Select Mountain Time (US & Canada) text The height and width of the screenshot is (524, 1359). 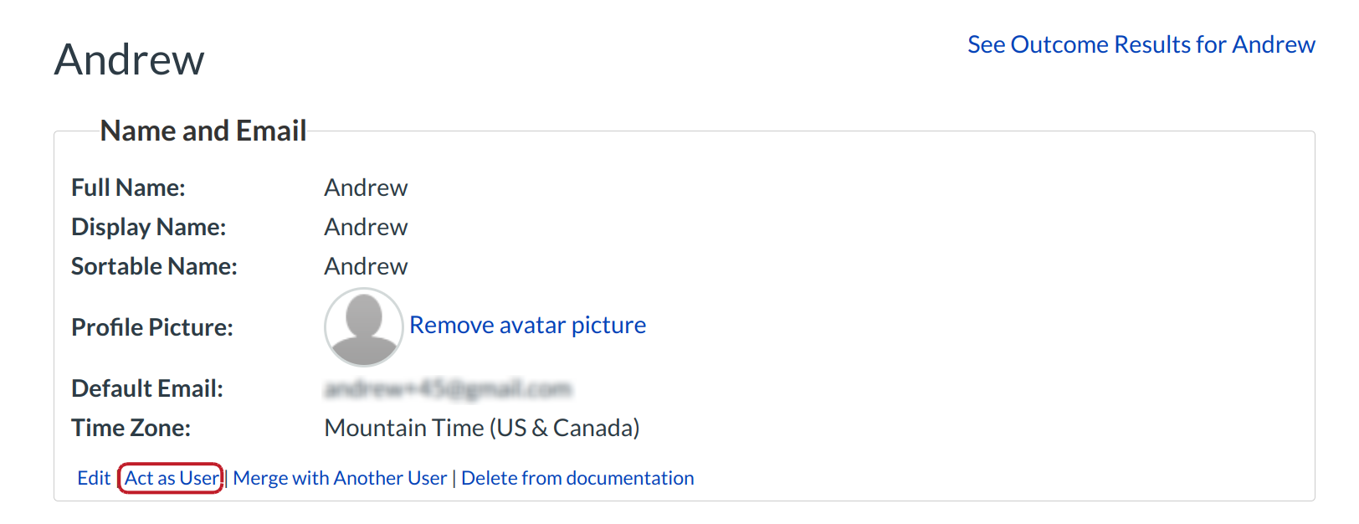[x=481, y=428]
